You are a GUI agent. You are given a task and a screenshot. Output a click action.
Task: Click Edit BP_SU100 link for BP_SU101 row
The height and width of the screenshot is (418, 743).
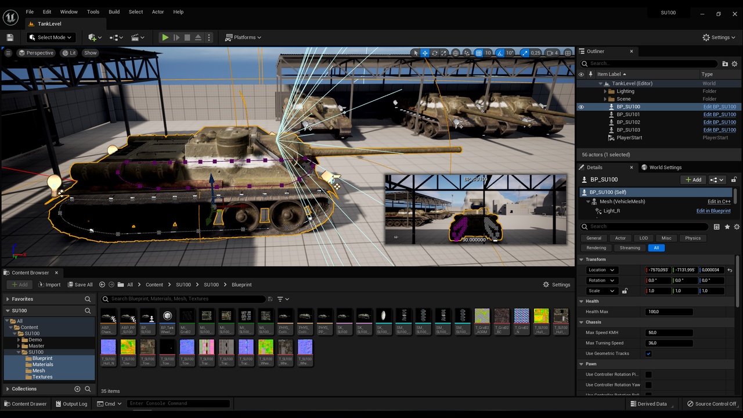pos(719,114)
